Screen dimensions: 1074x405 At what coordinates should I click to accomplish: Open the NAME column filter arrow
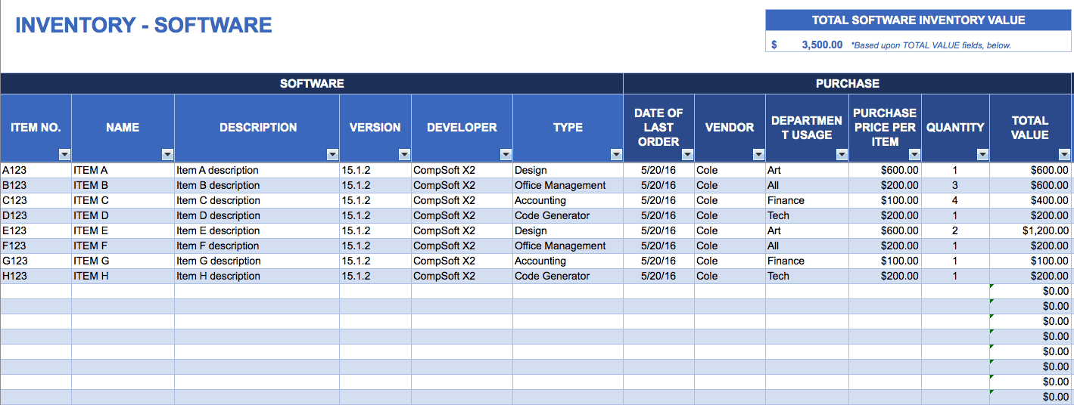point(167,155)
